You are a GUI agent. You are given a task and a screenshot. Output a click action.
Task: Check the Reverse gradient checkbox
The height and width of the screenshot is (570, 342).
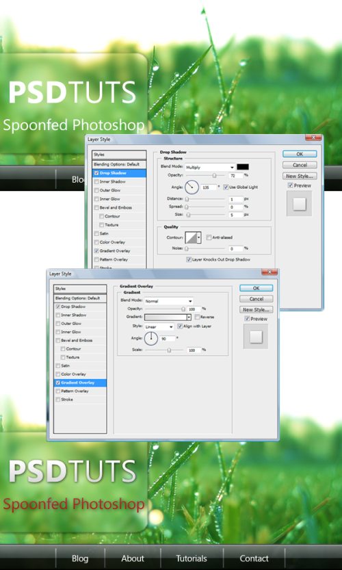click(198, 317)
